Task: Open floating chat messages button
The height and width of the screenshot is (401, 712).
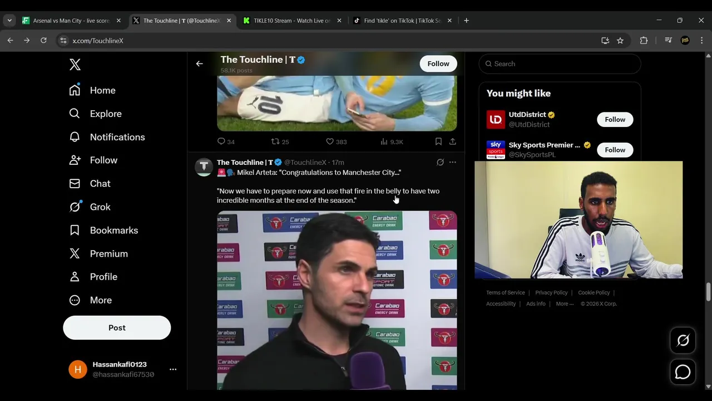Action: (x=683, y=372)
